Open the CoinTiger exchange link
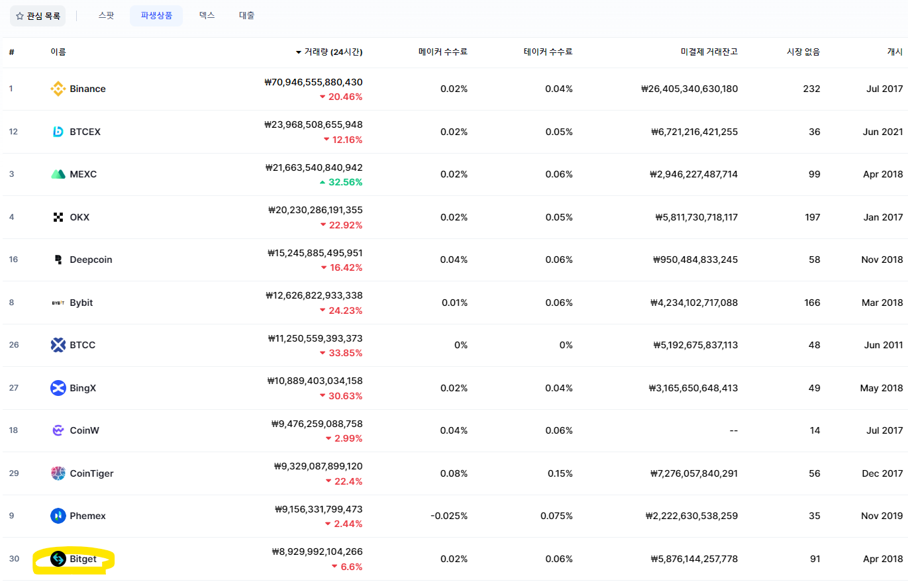The height and width of the screenshot is (582, 908). click(91, 473)
